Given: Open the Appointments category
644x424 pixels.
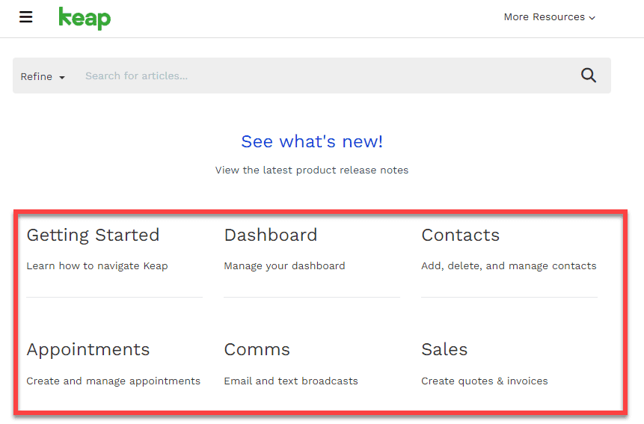Looking at the screenshot, I should coord(88,350).
